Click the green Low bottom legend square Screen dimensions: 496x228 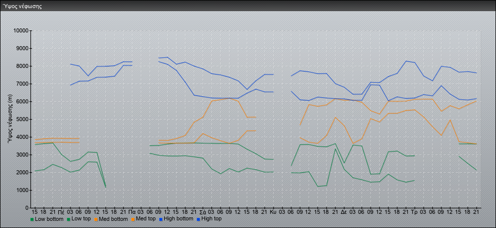32,219
